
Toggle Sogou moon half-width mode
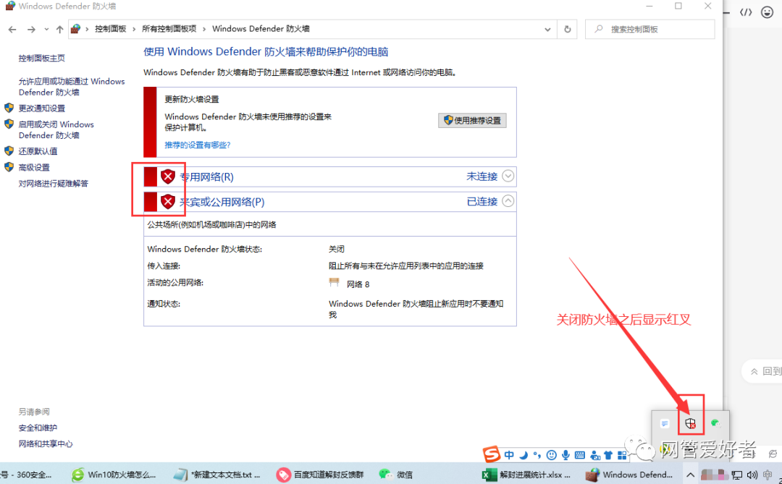524,455
